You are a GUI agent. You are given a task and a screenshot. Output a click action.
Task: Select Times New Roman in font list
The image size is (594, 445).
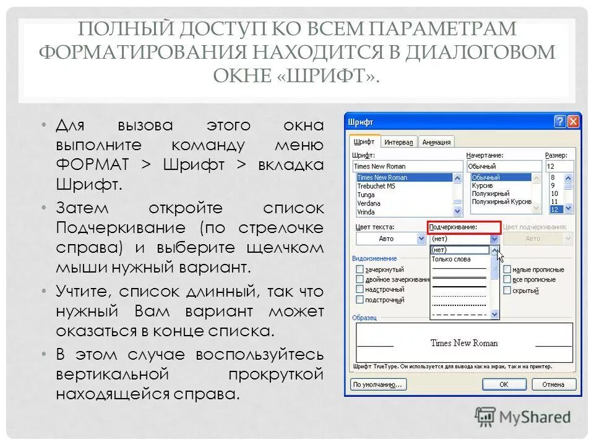pos(404,177)
